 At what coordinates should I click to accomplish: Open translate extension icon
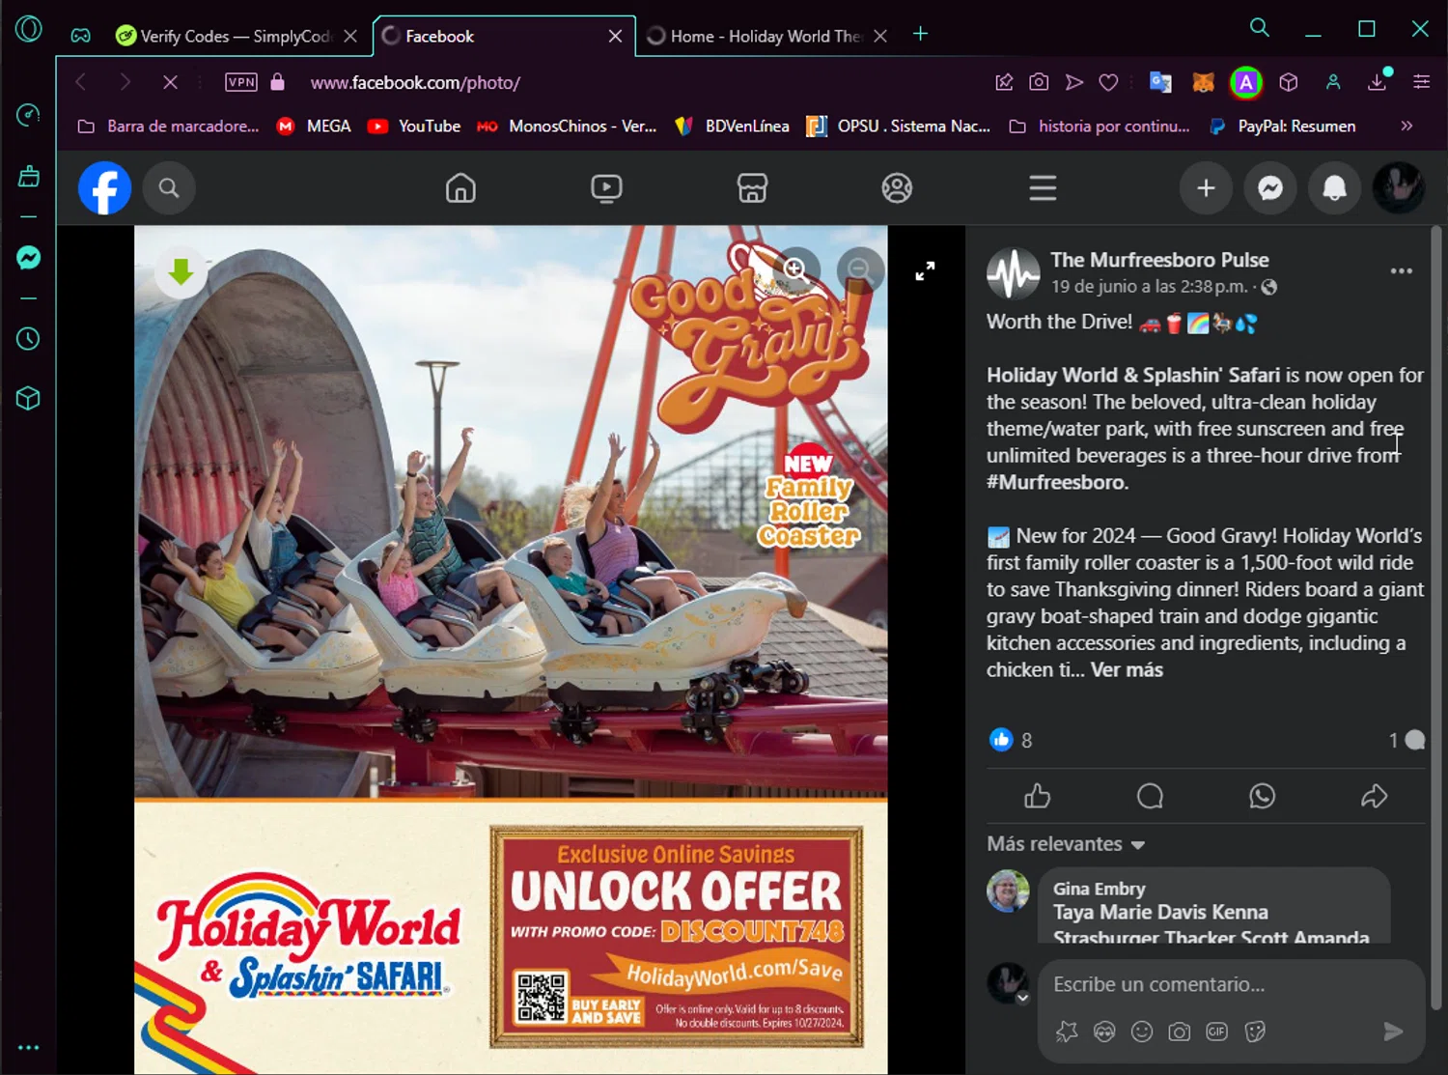tap(1160, 82)
